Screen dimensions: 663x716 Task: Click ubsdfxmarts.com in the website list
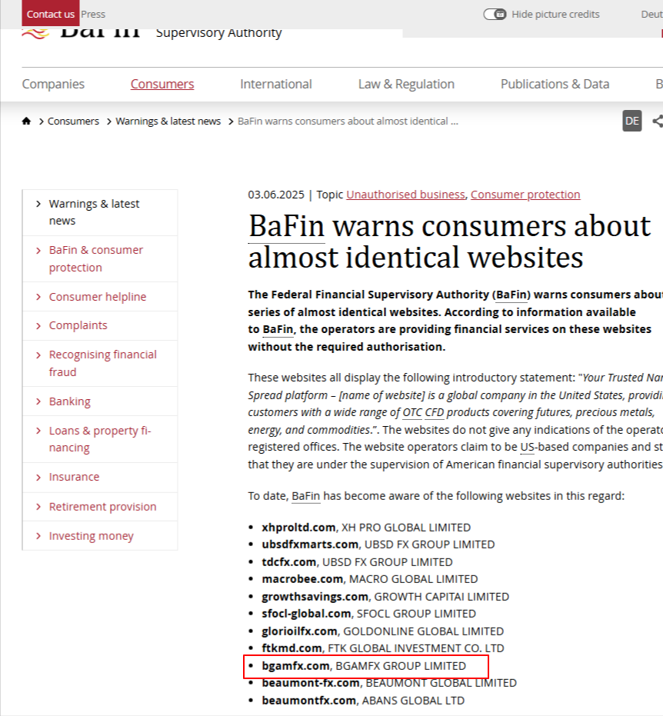tap(310, 544)
